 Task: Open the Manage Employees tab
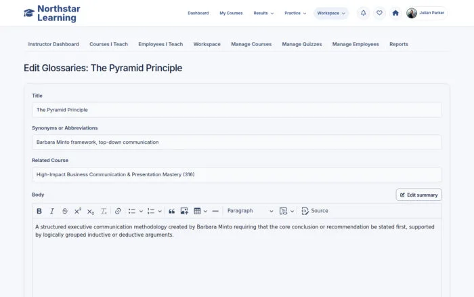355,44
